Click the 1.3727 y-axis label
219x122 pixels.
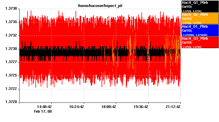(11, 62)
